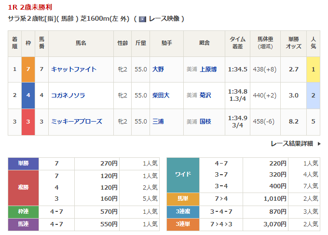Open trainer 上原博 page

click(x=208, y=69)
